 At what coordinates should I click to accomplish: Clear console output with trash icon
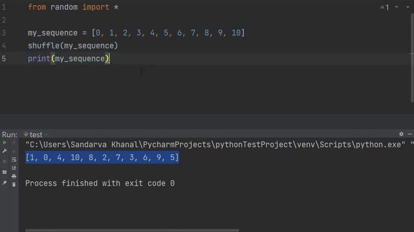point(14,185)
